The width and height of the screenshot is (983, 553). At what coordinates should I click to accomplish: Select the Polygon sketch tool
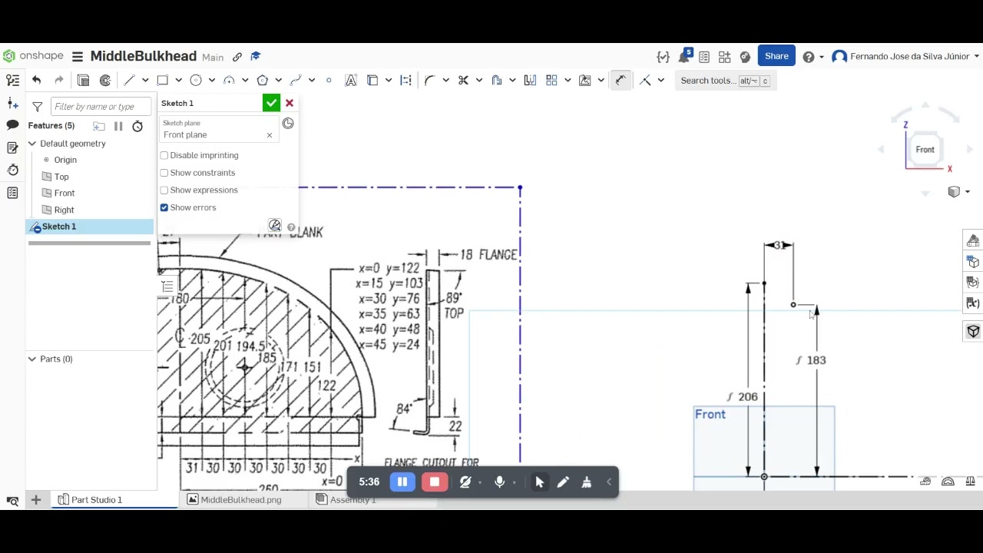[262, 80]
